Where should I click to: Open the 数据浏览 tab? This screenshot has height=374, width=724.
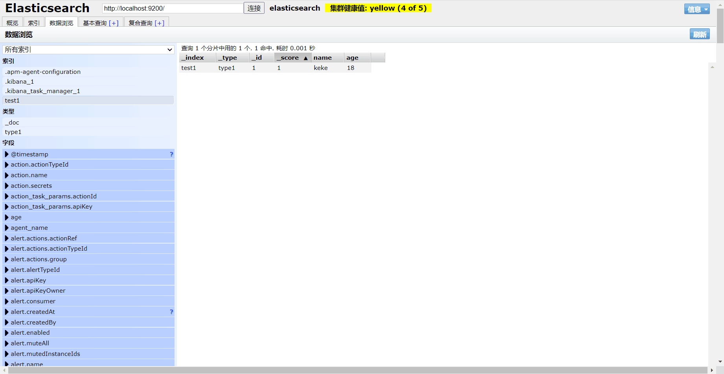(x=61, y=22)
